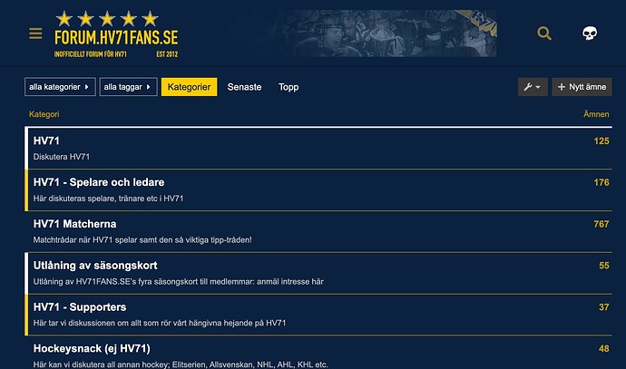Click description 'Diskutera HV71'
Screen dimensions: 626x369
tap(62, 157)
